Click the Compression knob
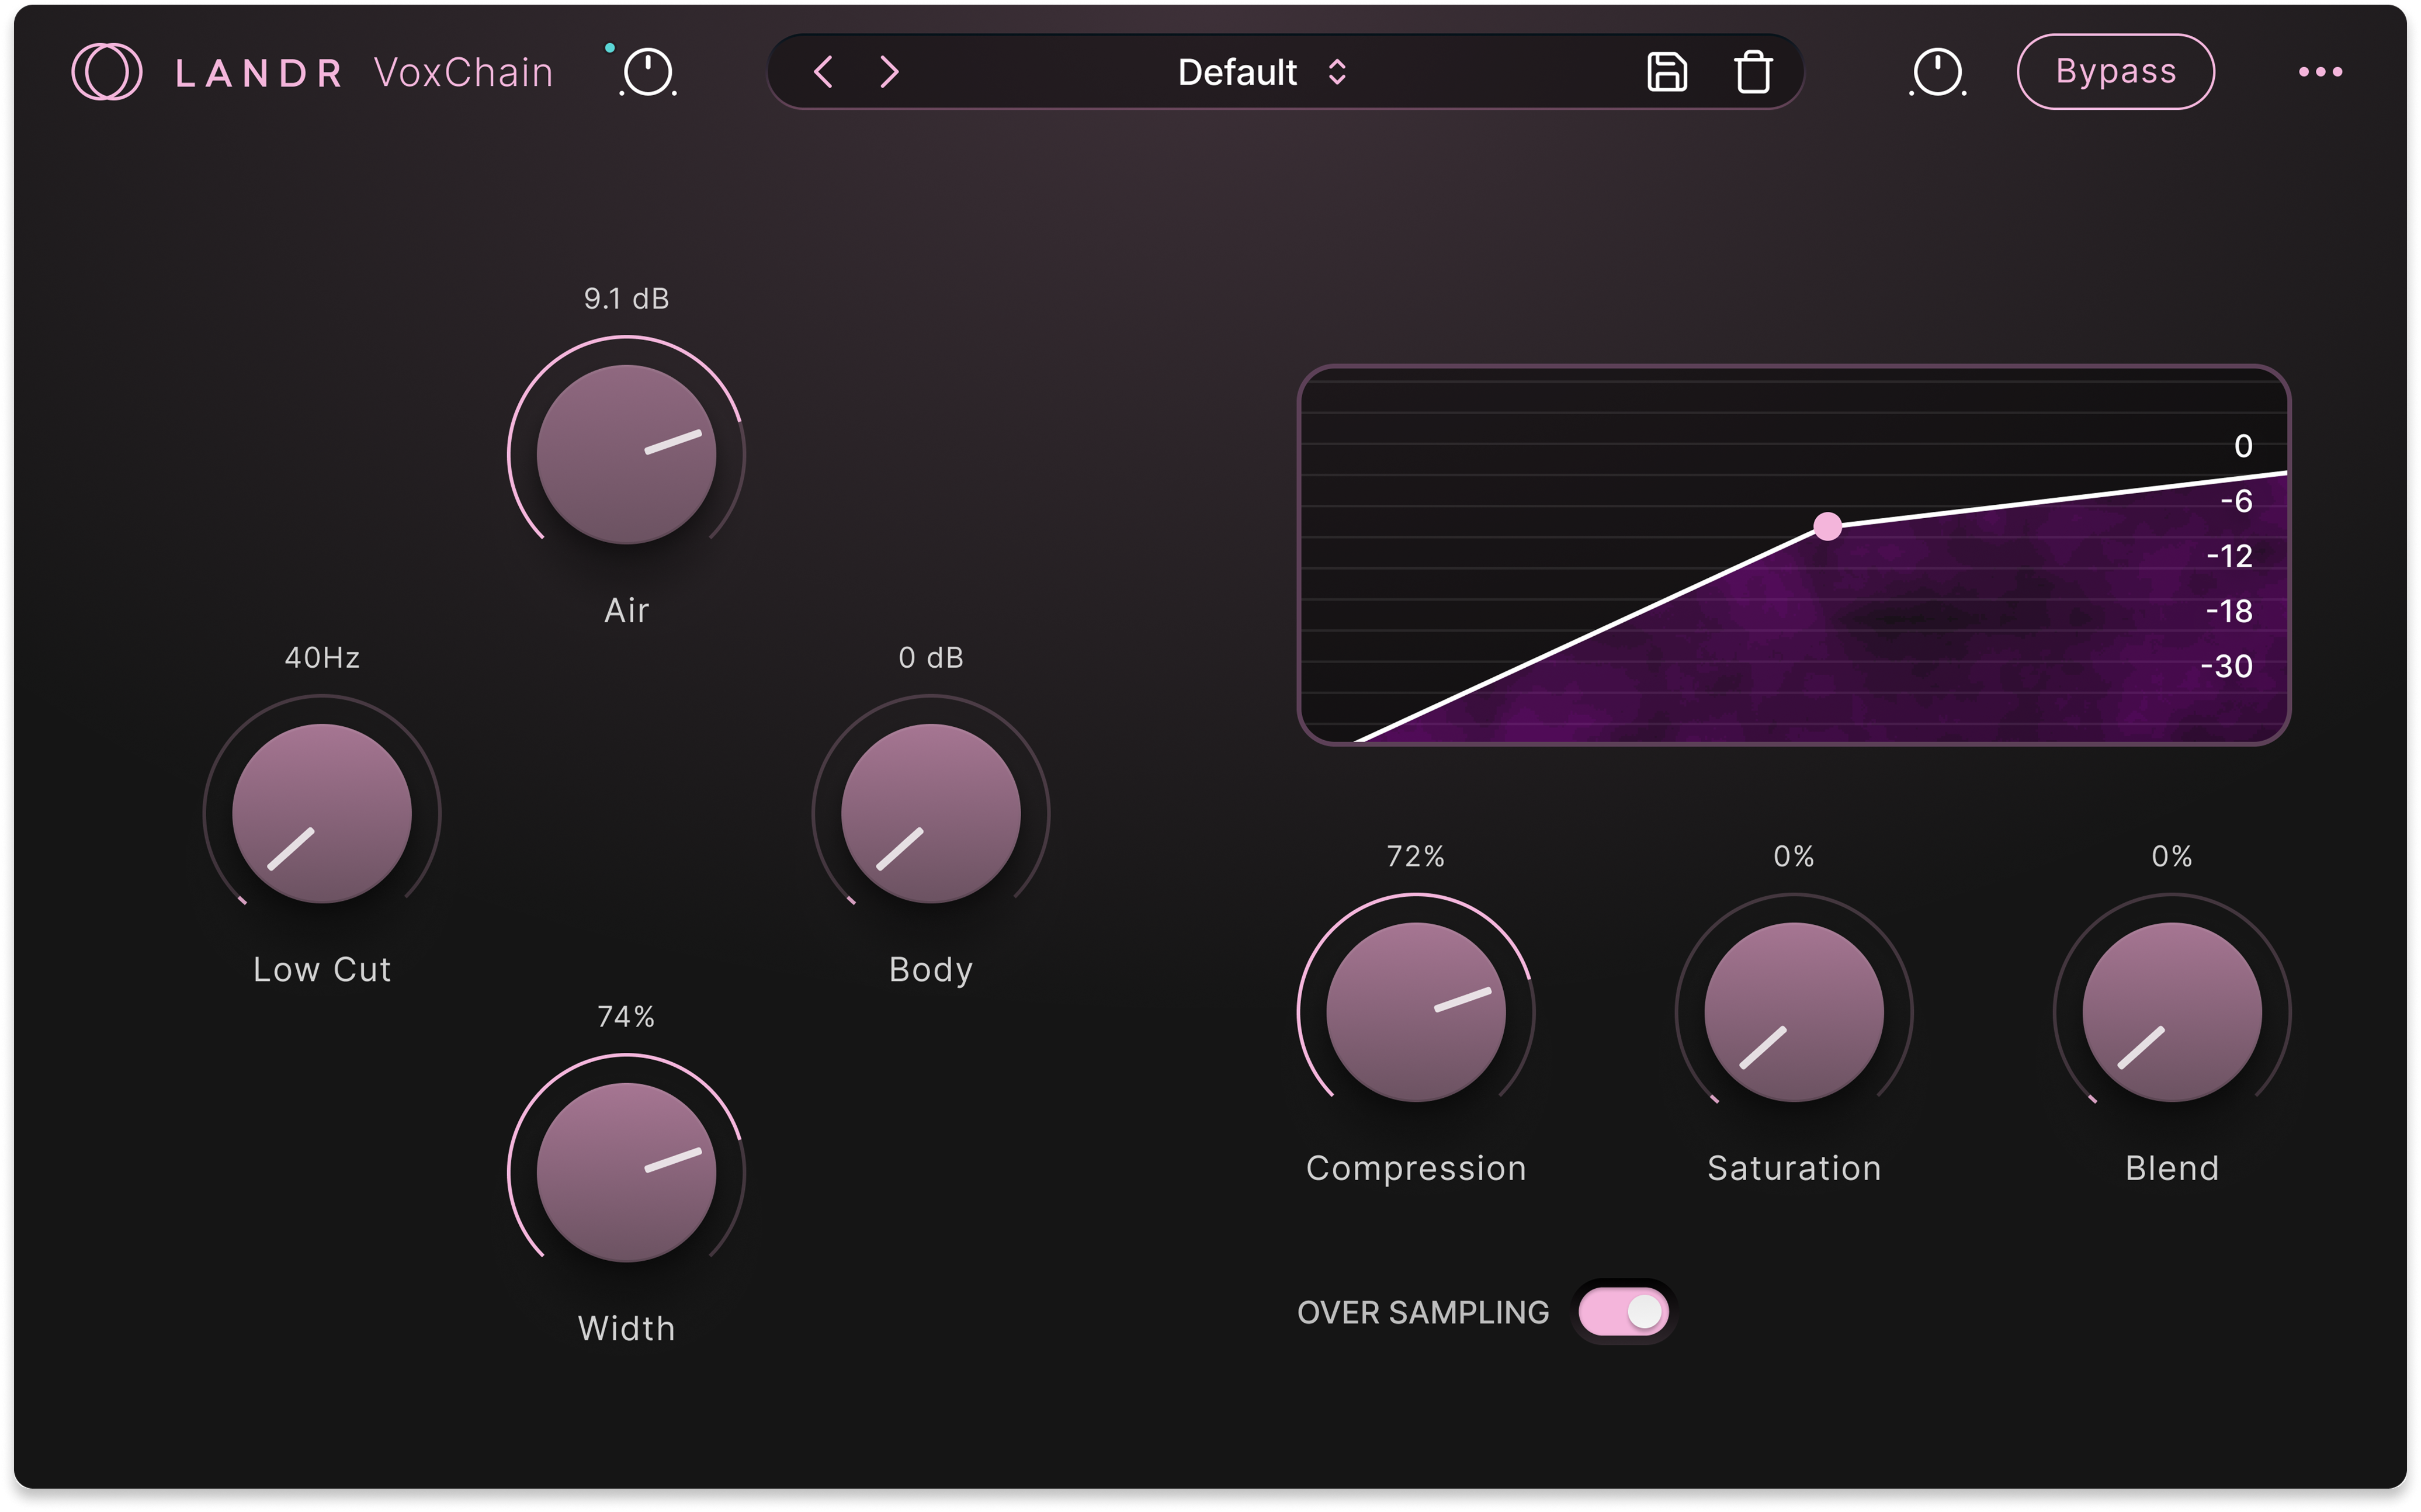This screenshot has width=2421, height=1512. 1415,1012
